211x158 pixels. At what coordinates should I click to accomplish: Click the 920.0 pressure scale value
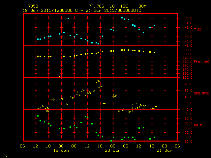[187, 78]
